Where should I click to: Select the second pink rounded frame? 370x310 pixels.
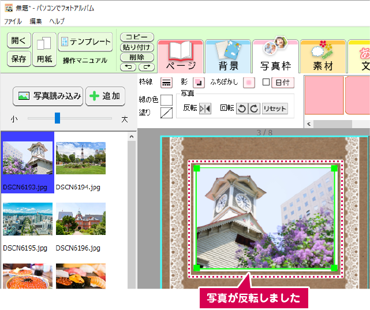click(357, 95)
